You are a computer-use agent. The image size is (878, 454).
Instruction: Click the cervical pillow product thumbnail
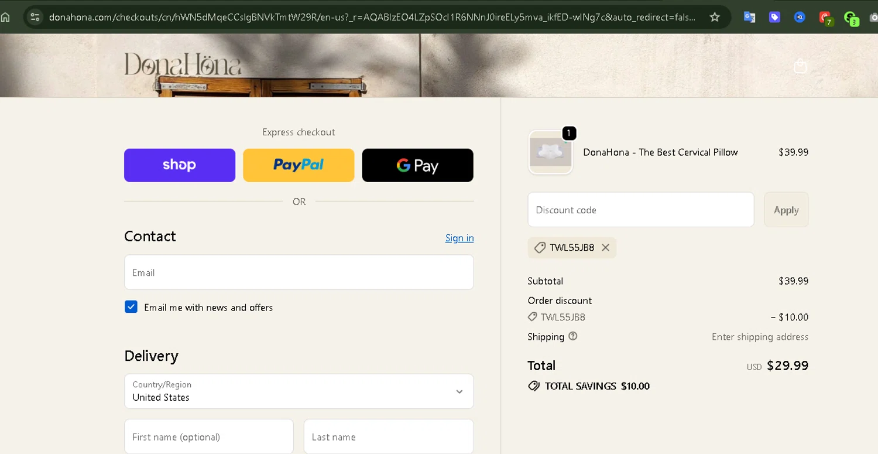tap(550, 152)
